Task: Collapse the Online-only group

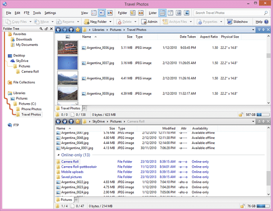Action: pos(58,155)
